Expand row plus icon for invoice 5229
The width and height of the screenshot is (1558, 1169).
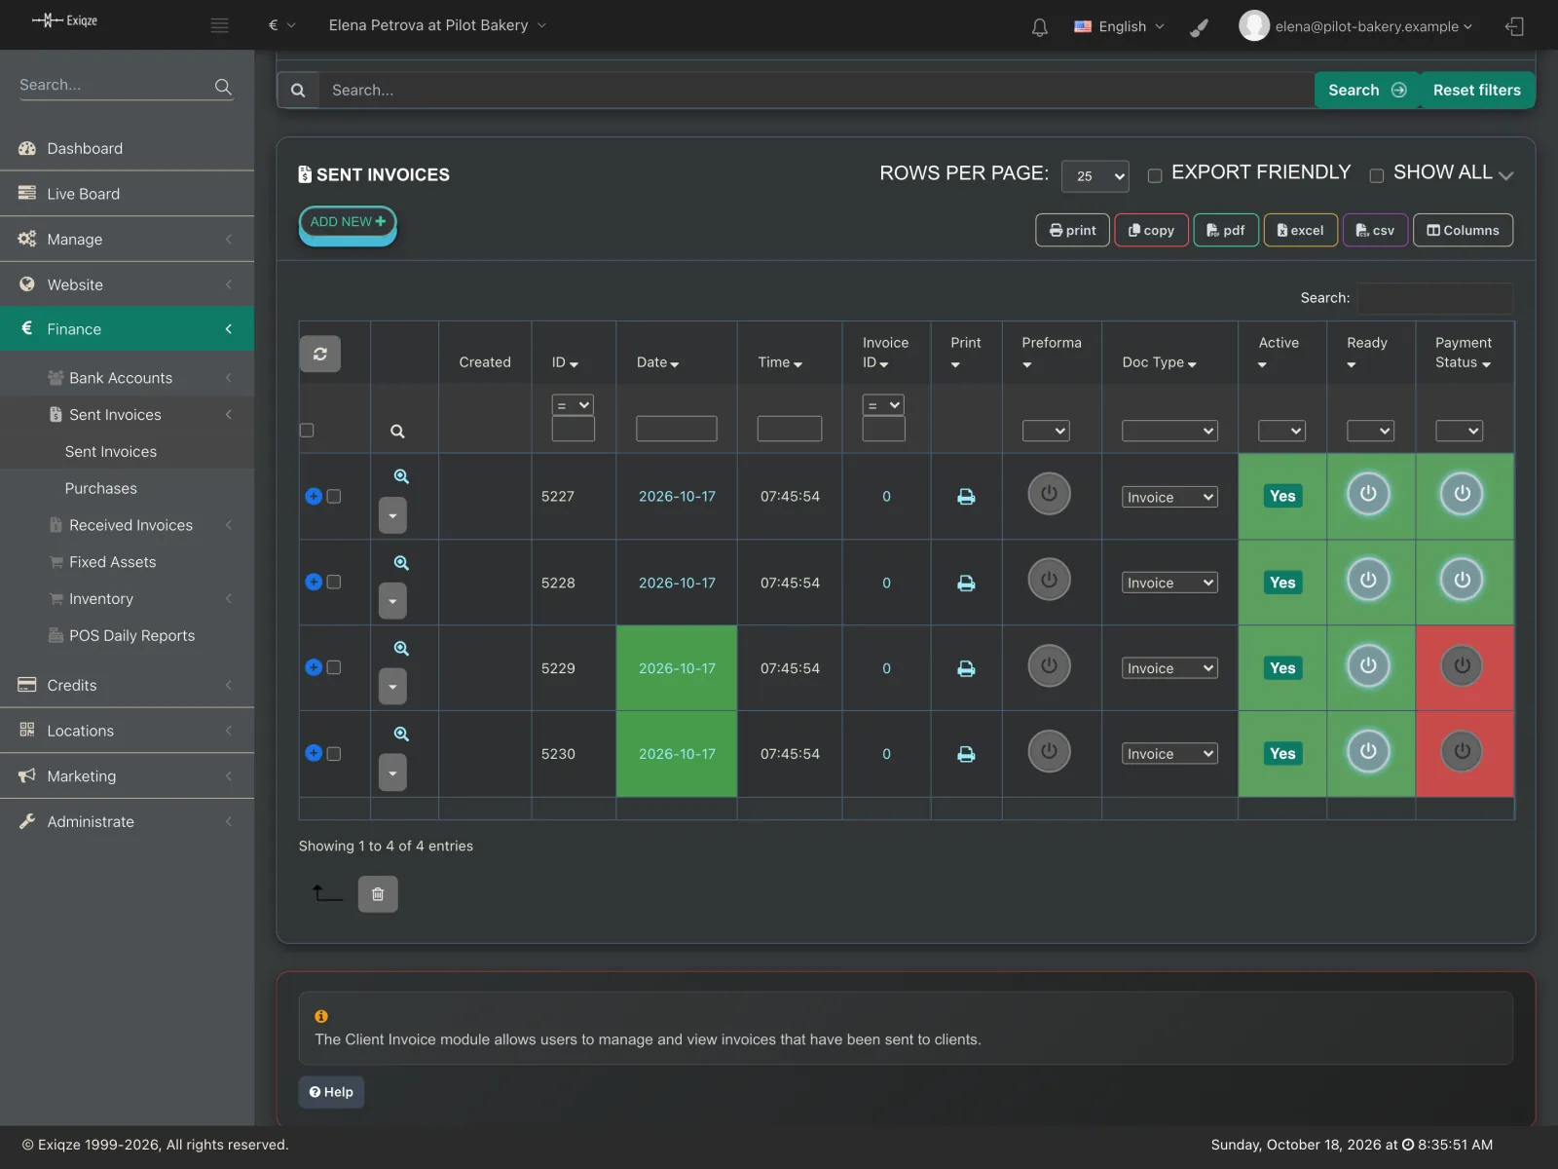pos(314,667)
